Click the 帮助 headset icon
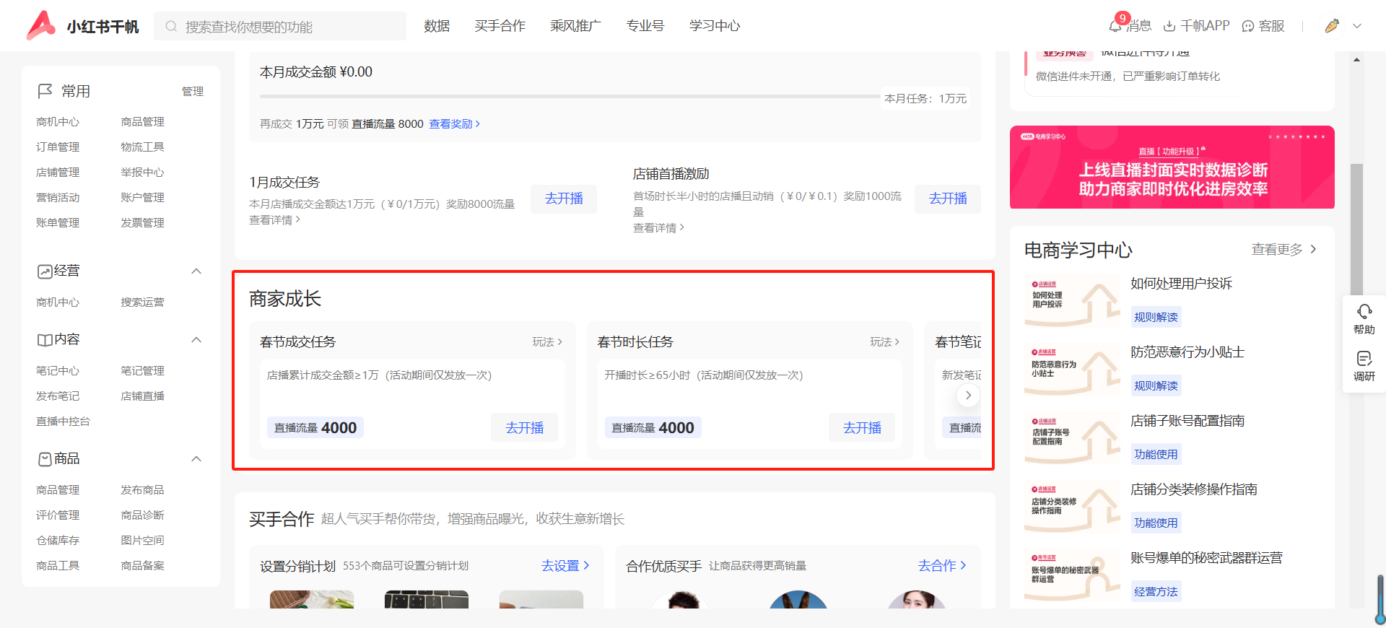The width and height of the screenshot is (1386, 628). pos(1364,312)
